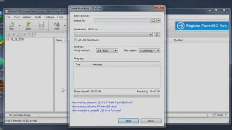Click the Name column header

click(x=59, y=40)
